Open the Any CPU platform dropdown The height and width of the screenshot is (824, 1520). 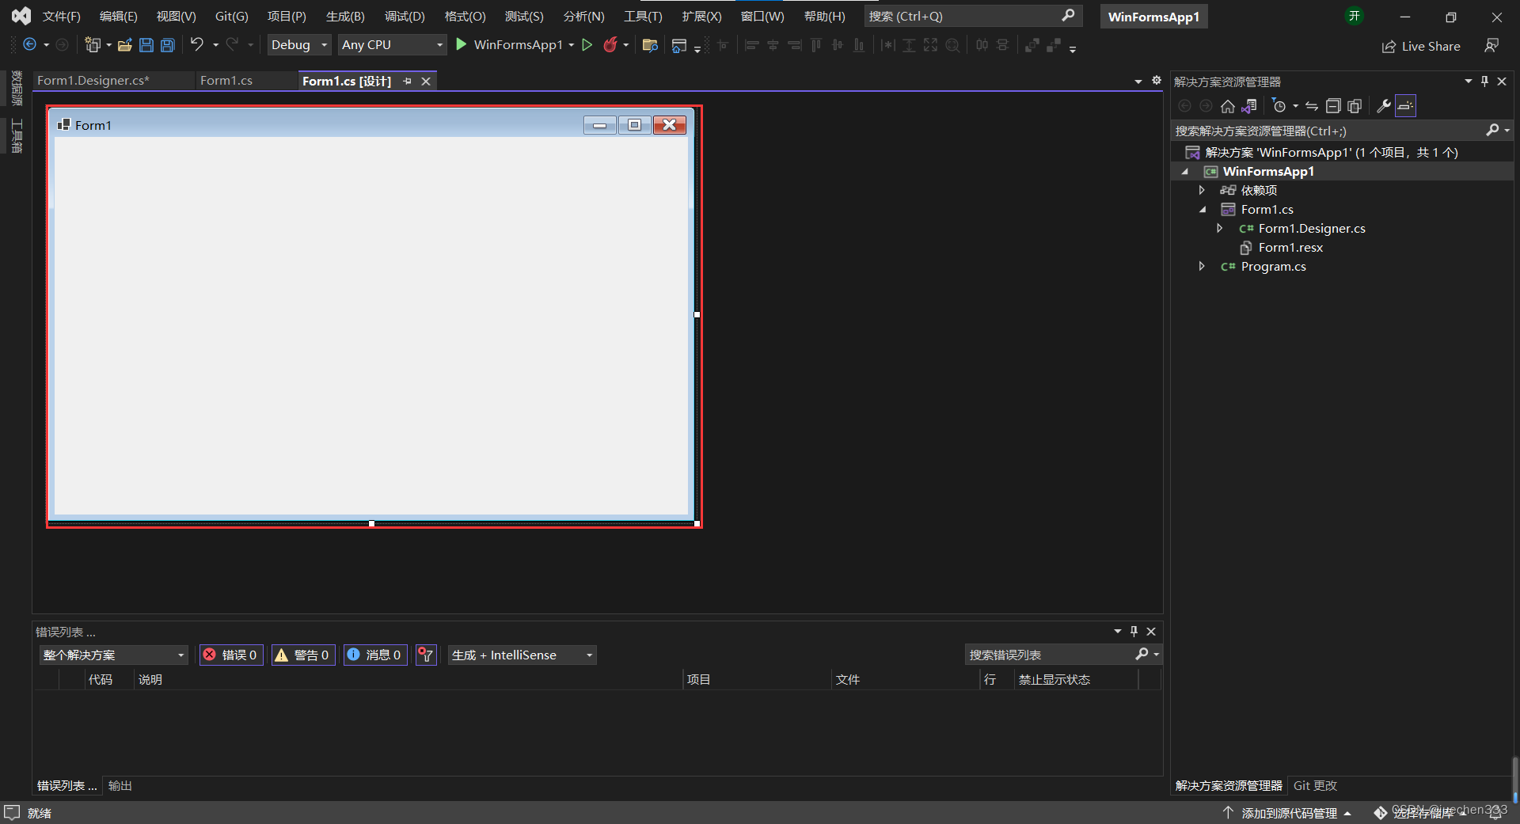click(x=392, y=45)
